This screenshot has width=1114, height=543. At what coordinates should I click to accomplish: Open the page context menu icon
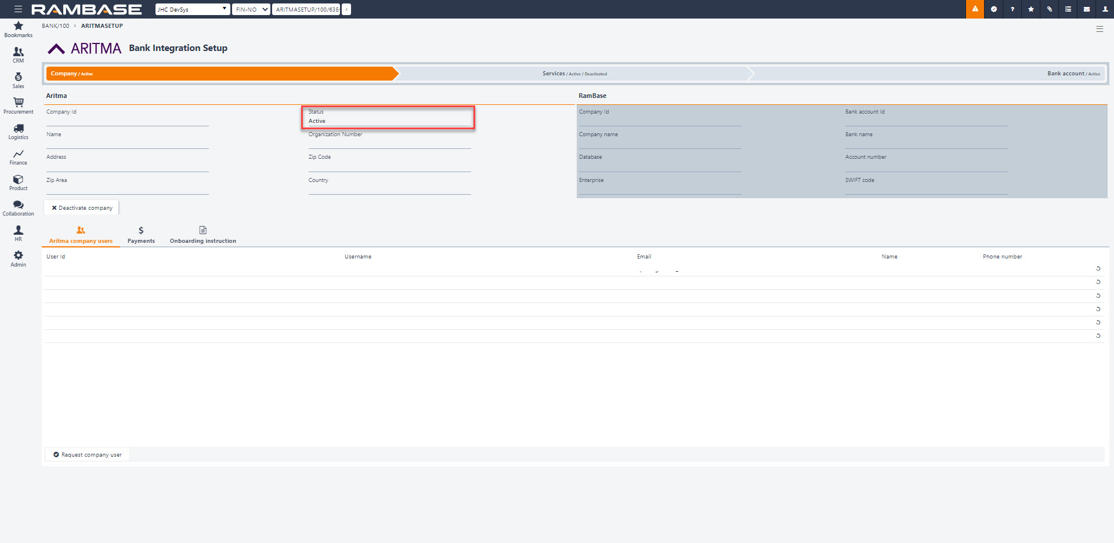tap(1099, 29)
